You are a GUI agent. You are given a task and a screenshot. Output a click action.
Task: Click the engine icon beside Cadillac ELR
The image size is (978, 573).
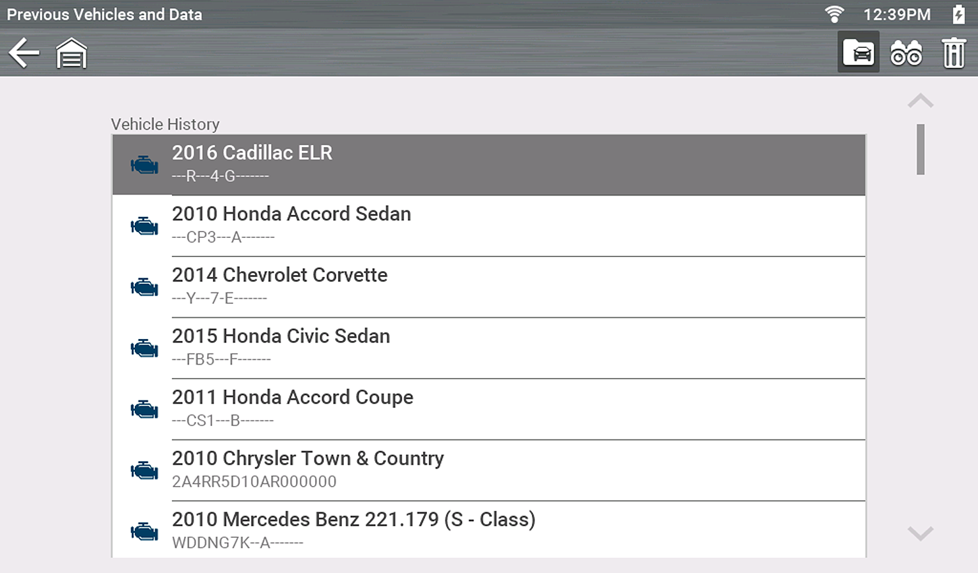click(144, 165)
